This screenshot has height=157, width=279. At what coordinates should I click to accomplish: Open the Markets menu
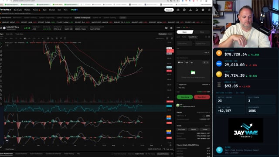point(27,10)
